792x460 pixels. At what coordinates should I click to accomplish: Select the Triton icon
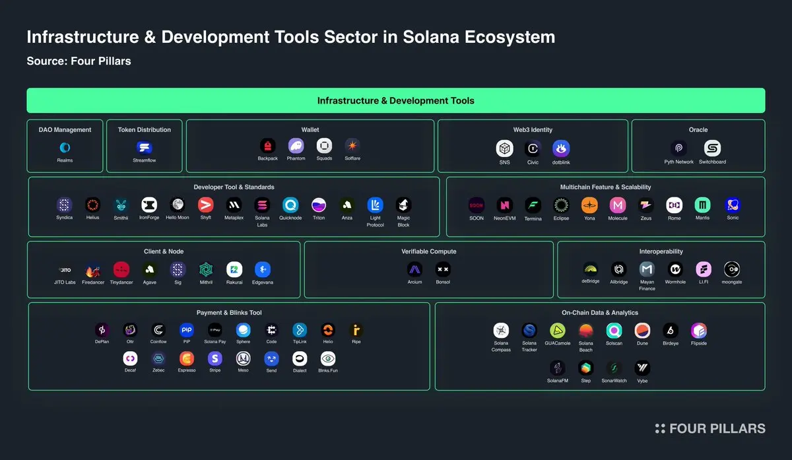click(319, 205)
